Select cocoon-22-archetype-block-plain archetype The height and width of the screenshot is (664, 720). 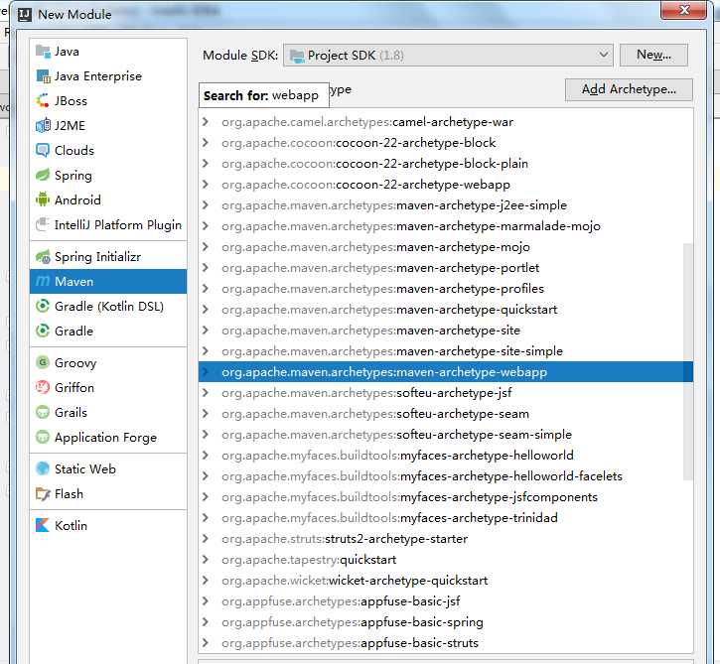(x=446, y=164)
